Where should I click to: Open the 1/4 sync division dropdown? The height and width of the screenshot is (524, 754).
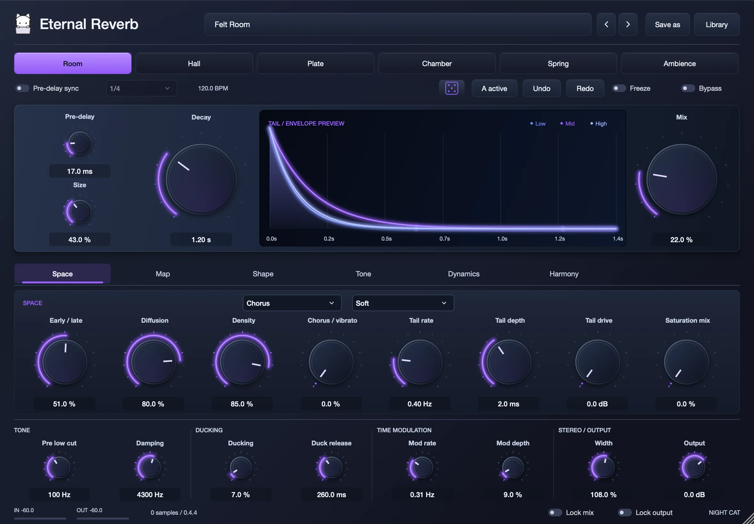click(142, 88)
